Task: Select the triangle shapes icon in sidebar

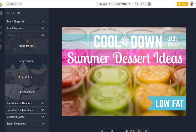Action: 1,40
